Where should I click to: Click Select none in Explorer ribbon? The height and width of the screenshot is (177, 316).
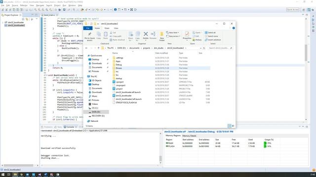point(211,36)
